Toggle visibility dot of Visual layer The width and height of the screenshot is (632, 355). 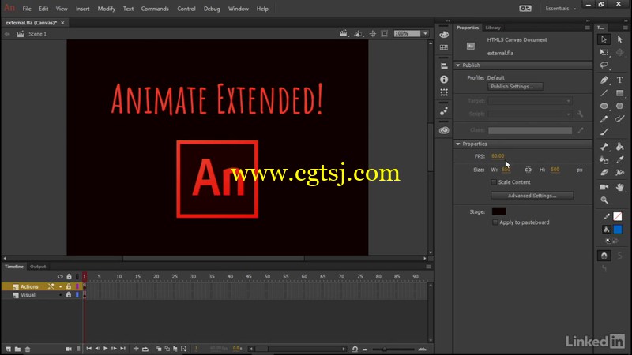coord(61,295)
